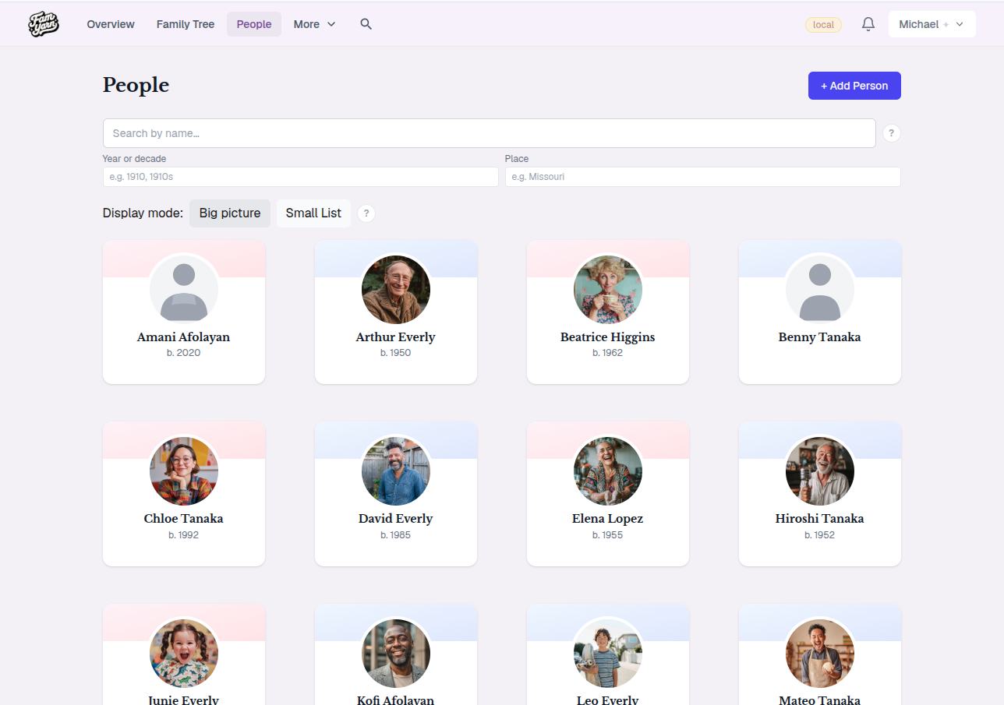Click the text 'b. 1950'
This screenshot has width=1004, height=705.
(396, 353)
